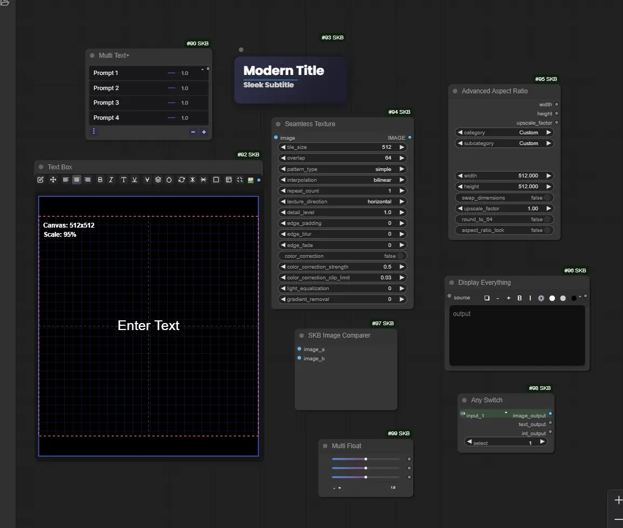Click the image icon in Text Box toolbar
This screenshot has height=528, width=623.
click(x=251, y=180)
